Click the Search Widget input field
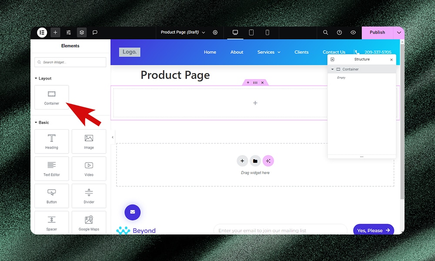This screenshot has width=435, height=261. (70, 62)
